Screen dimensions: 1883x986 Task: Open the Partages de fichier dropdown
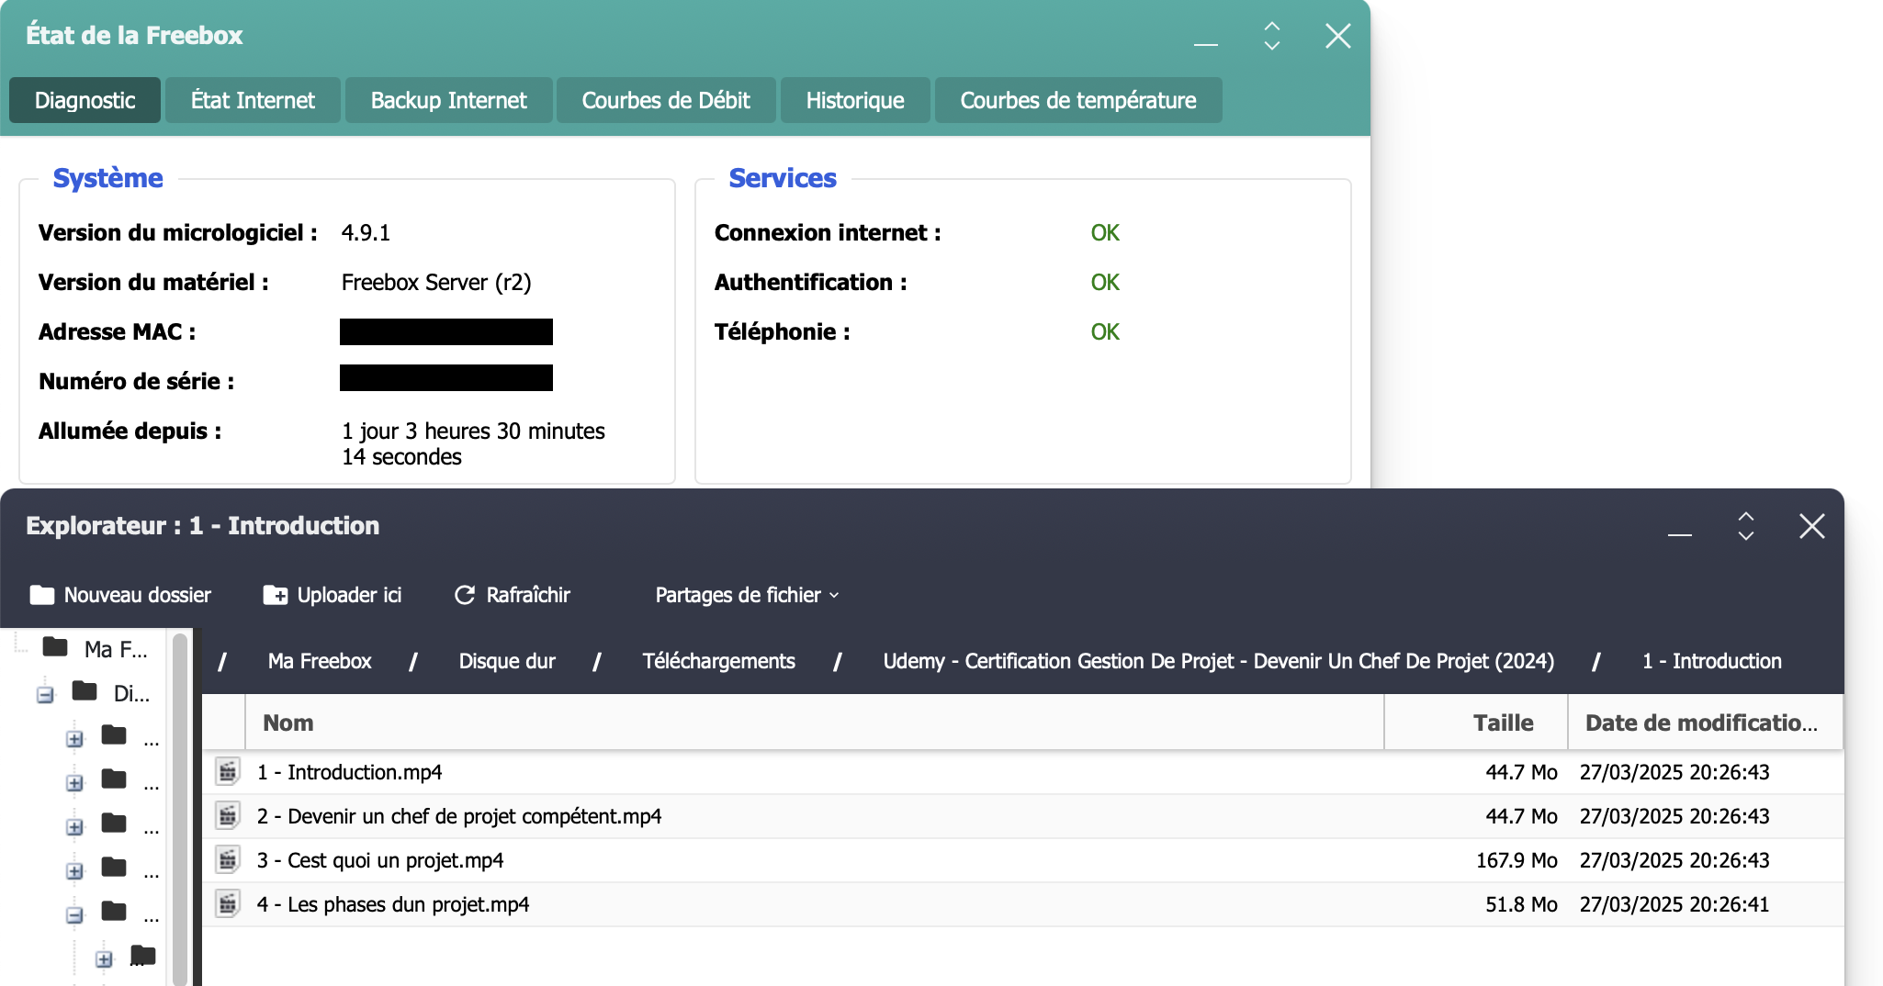click(746, 595)
